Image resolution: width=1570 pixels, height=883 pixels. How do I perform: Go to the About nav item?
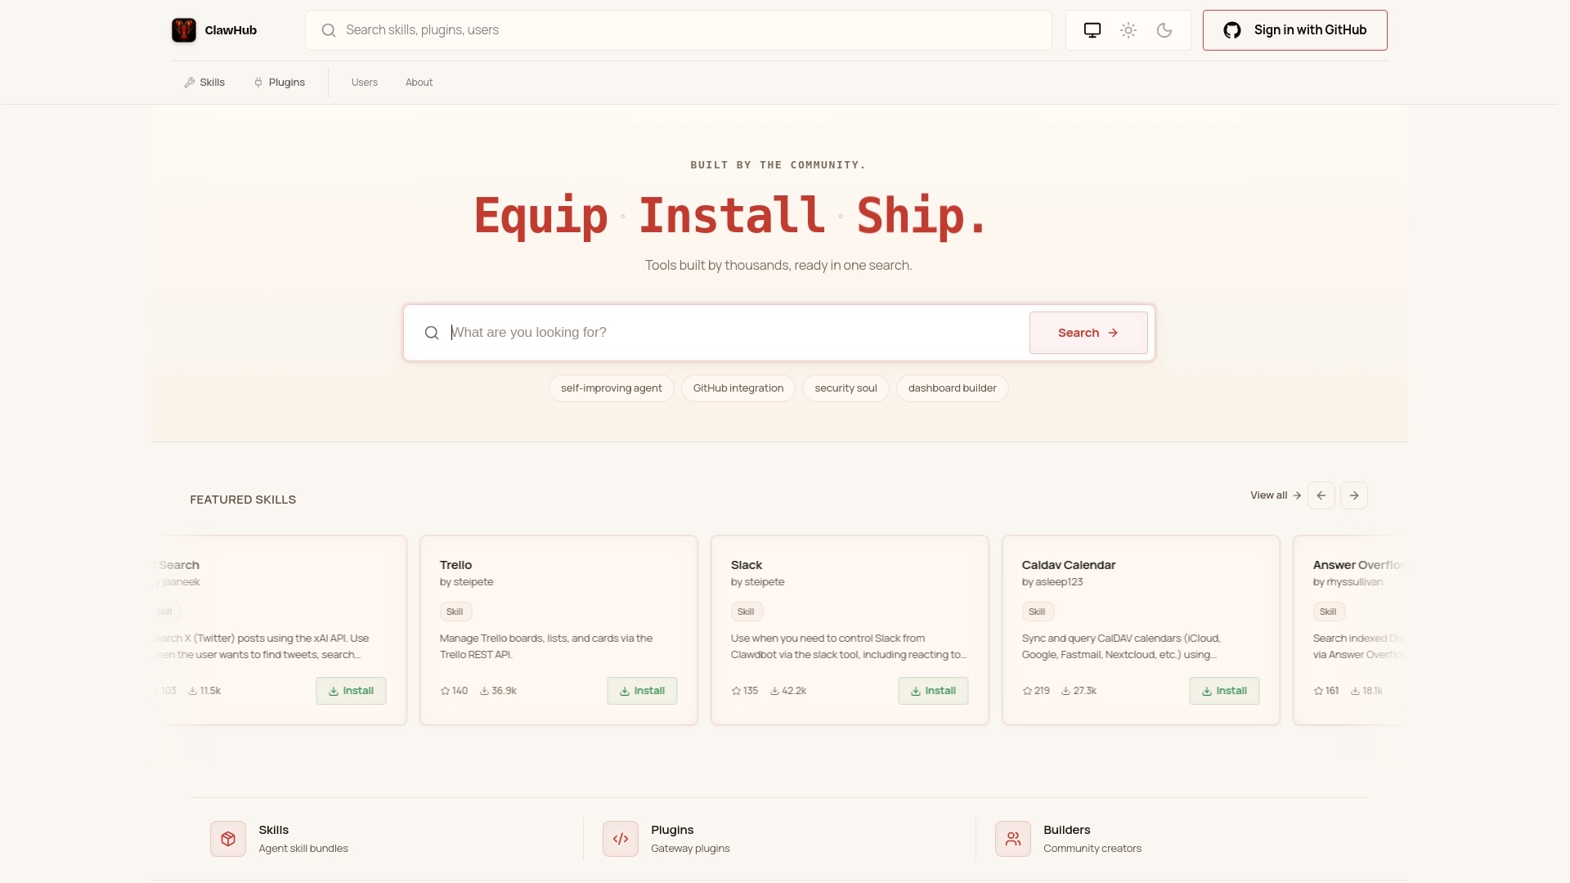point(419,83)
